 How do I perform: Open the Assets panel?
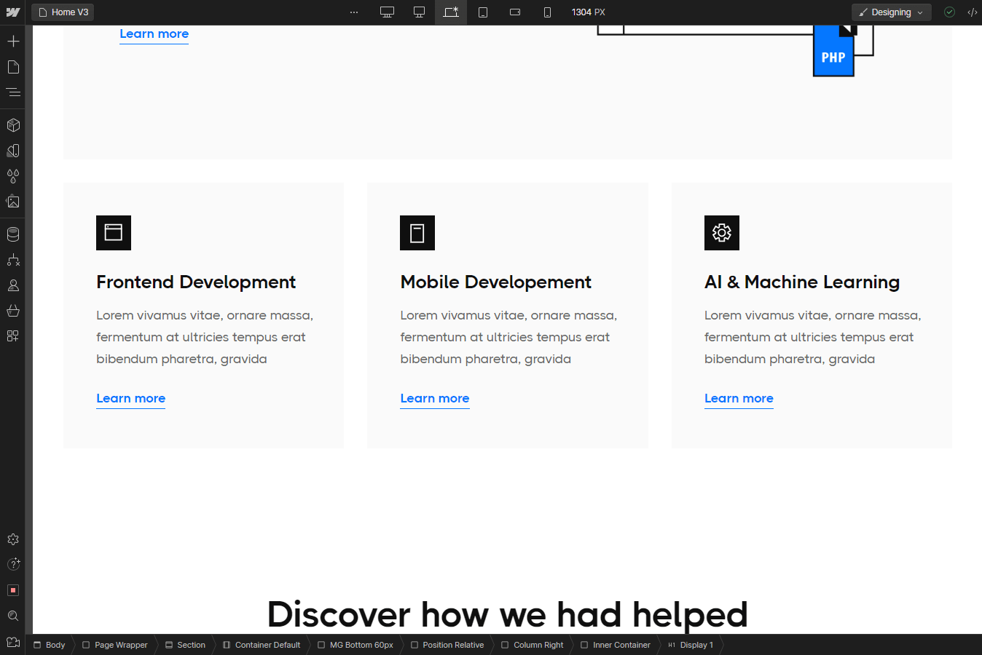tap(13, 202)
